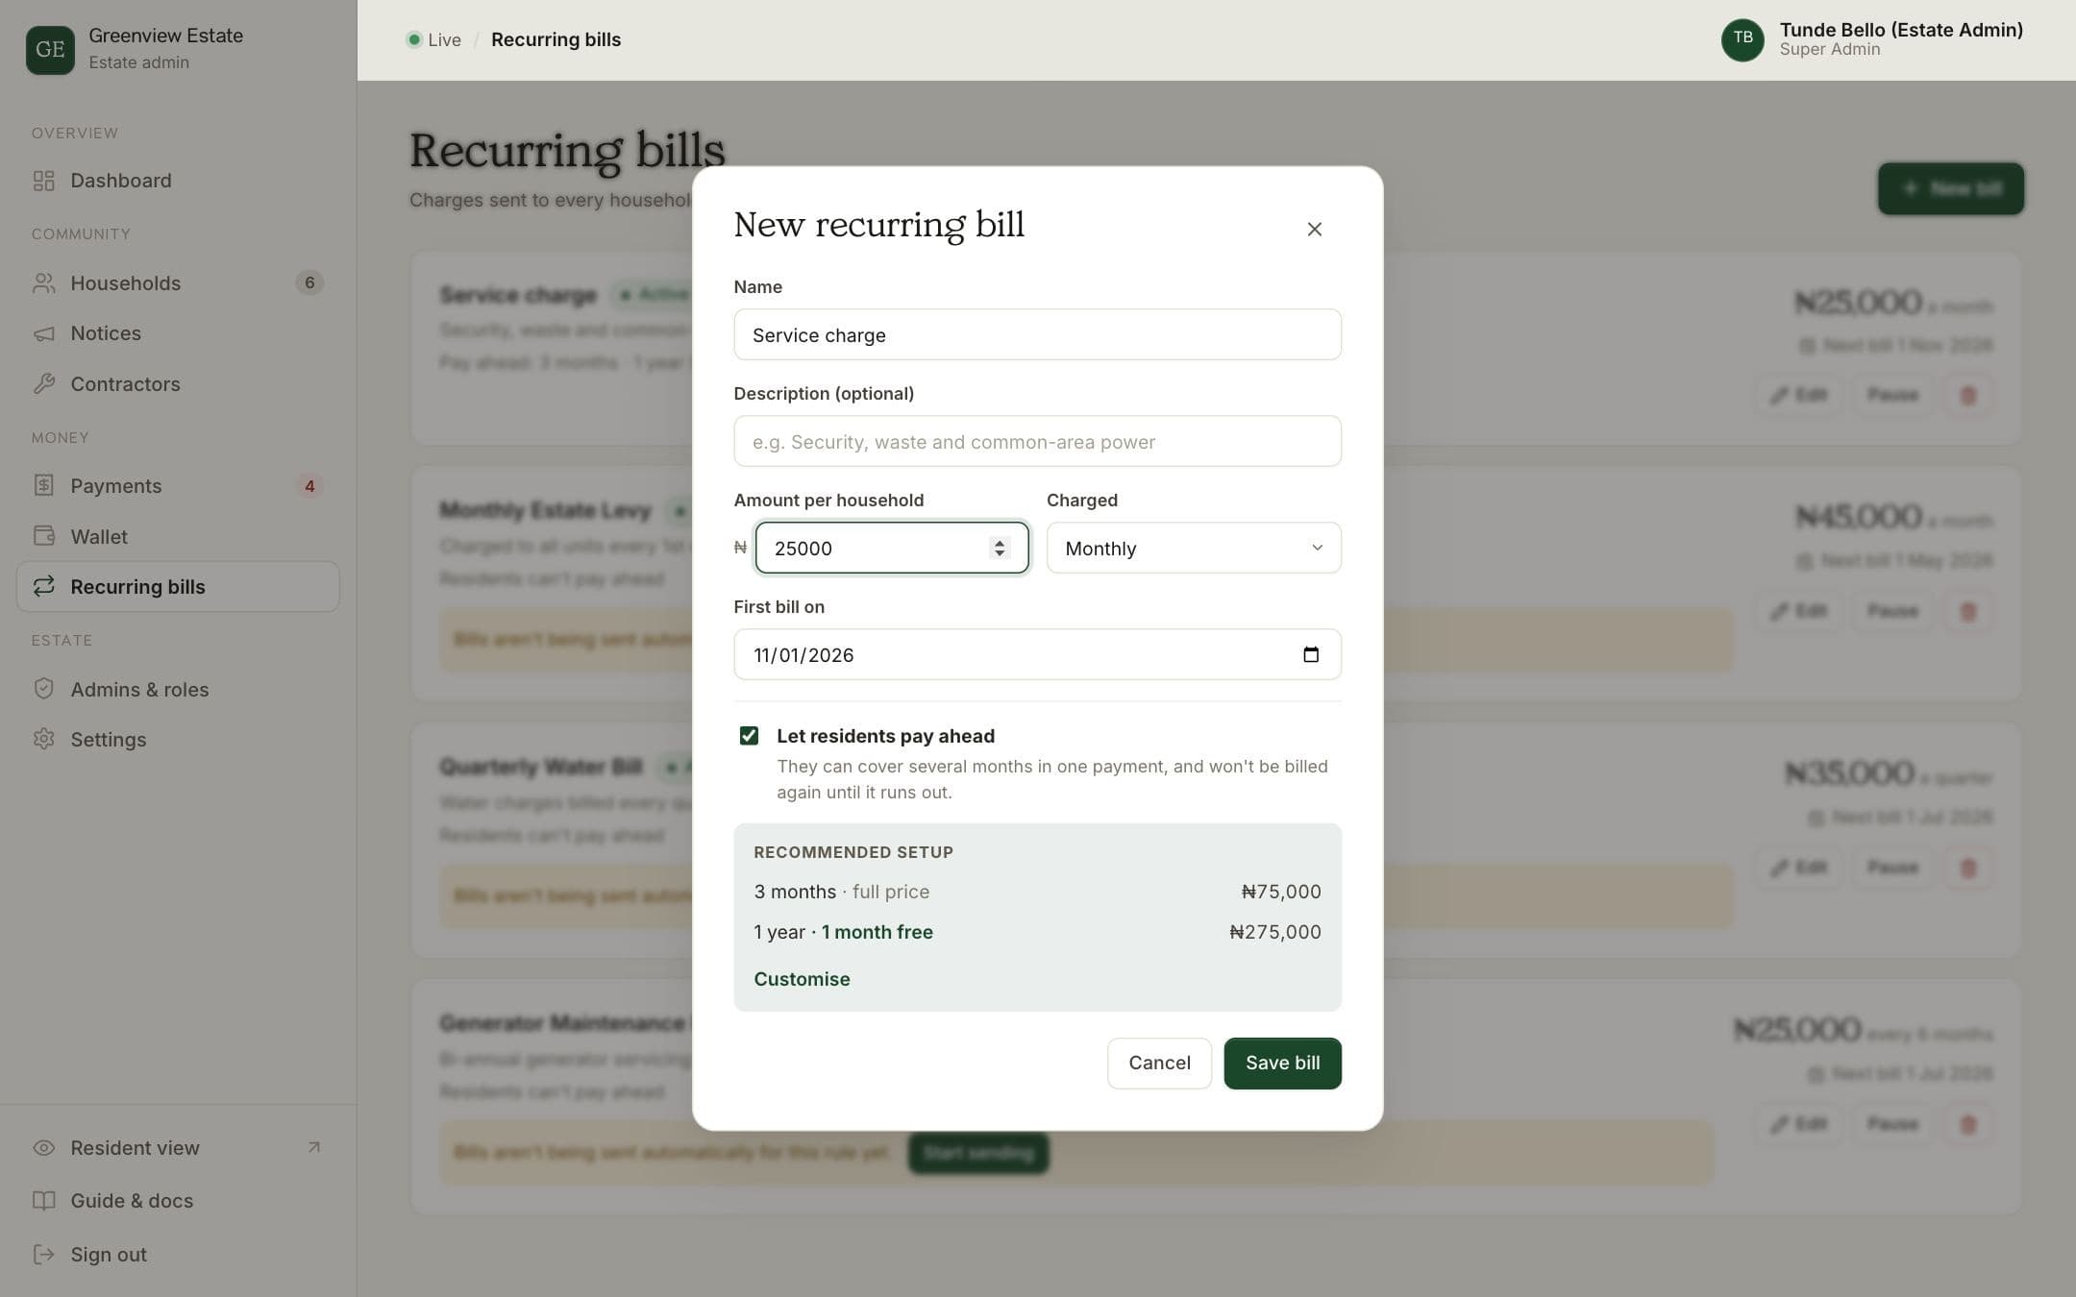The width and height of the screenshot is (2076, 1297).
Task: Open Notices in the sidebar
Action: tap(178, 333)
